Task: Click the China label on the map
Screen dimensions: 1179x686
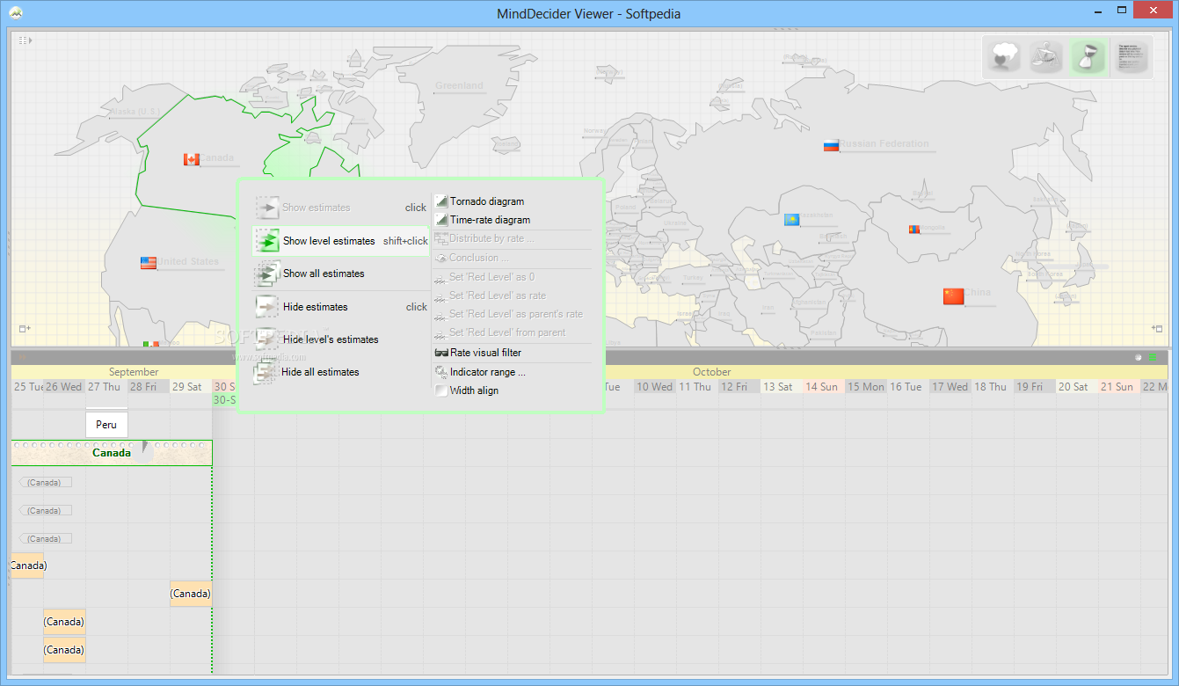Action: coord(978,293)
